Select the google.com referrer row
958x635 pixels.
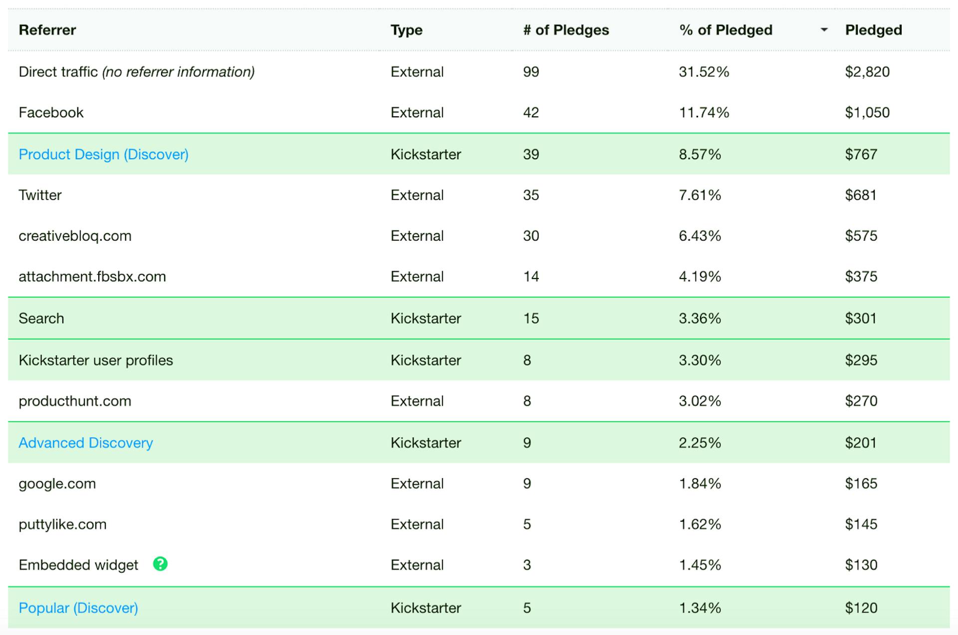(57, 483)
